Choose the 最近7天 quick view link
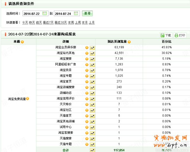Viewport: 190px width, 152px height. [x=48, y=23]
